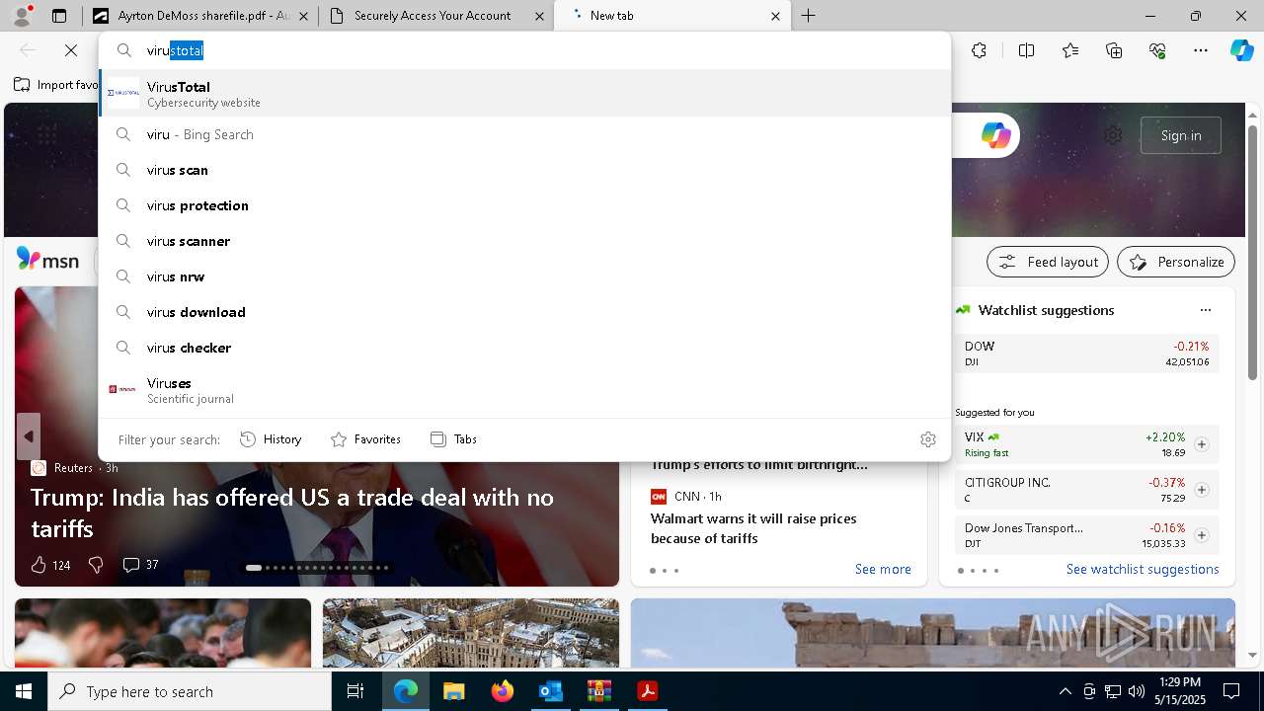
Task: Open Task View on the taskbar
Action: pyautogui.click(x=355, y=691)
